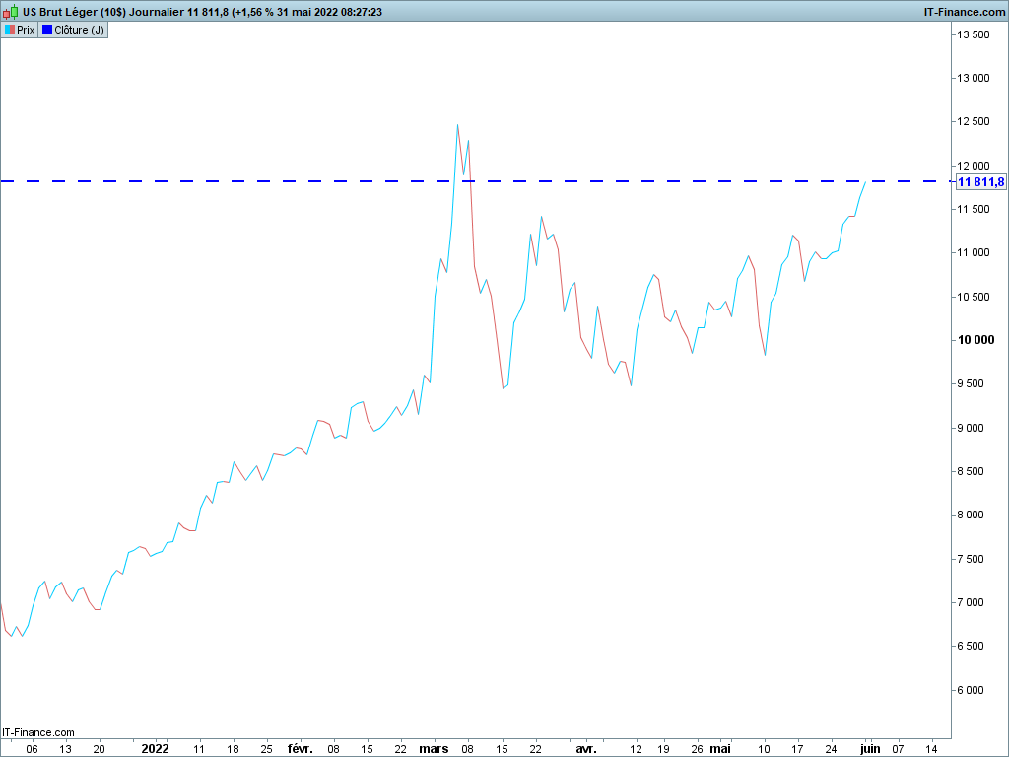Click the 8 000 price axis label
This screenshot has width=1009, height=757.
point(971,515)
